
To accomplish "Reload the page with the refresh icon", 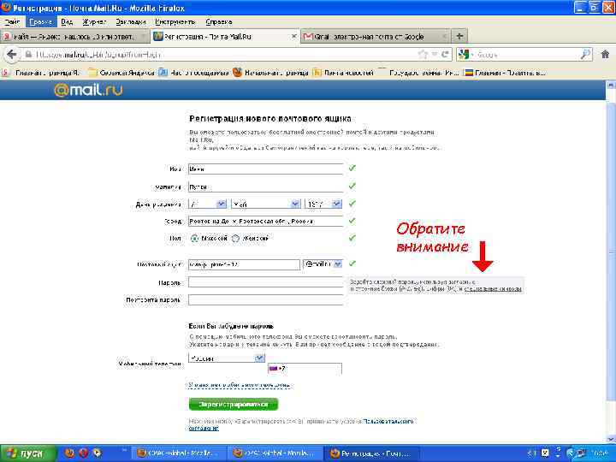I will pos(445,55).
